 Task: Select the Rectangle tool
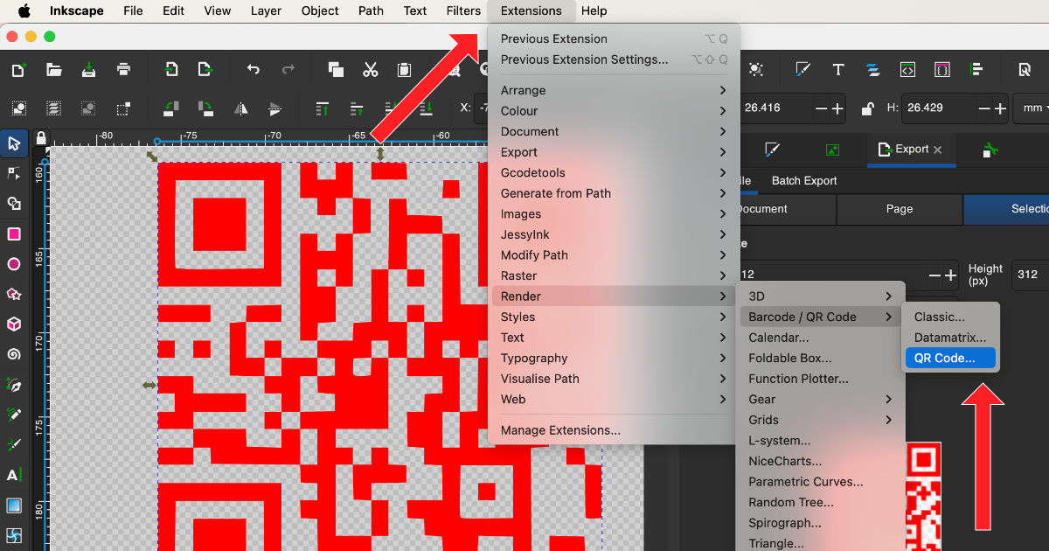coord(14,234)
